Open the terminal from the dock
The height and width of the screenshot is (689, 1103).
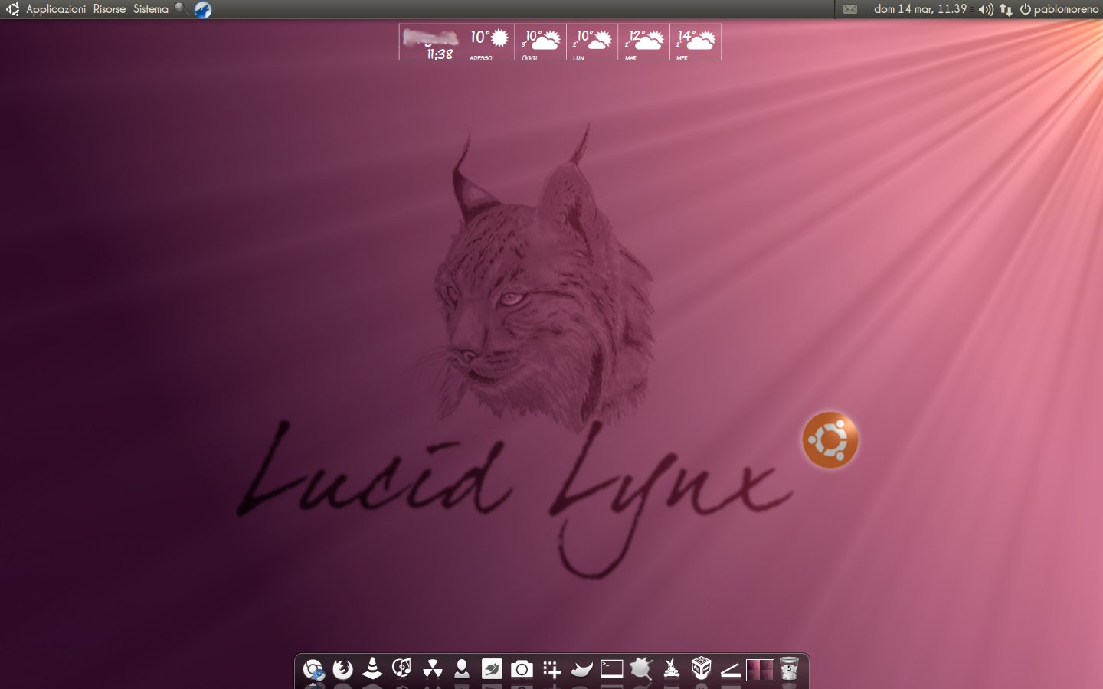pos(611,669)
